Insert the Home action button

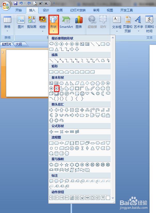pos(72,198)
